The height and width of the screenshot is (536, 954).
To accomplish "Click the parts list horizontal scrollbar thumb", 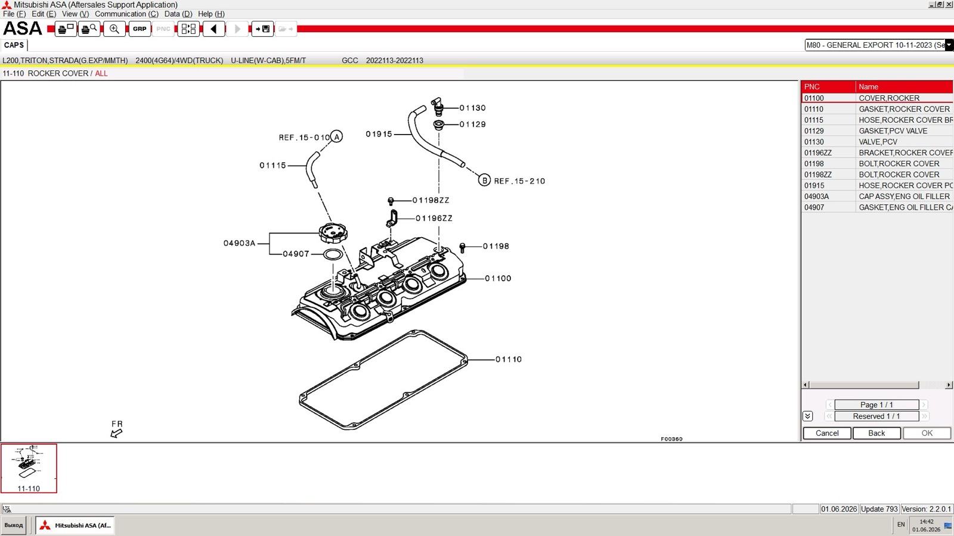I will pos(864,385).
